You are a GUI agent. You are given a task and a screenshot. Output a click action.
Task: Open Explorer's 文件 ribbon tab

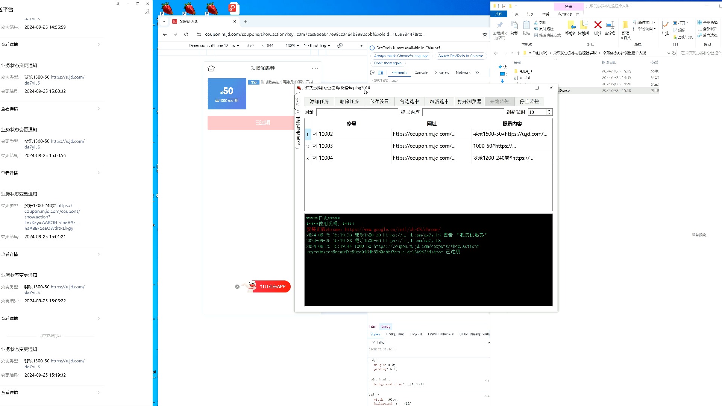(499, 14)
